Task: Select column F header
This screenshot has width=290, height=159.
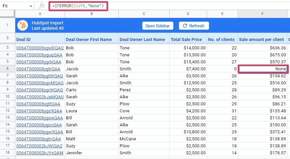Action: [262, 14]
